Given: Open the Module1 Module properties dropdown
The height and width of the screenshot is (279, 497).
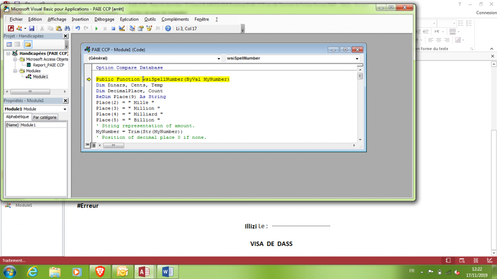Looking at the screenshot, I should pos(65,109).
